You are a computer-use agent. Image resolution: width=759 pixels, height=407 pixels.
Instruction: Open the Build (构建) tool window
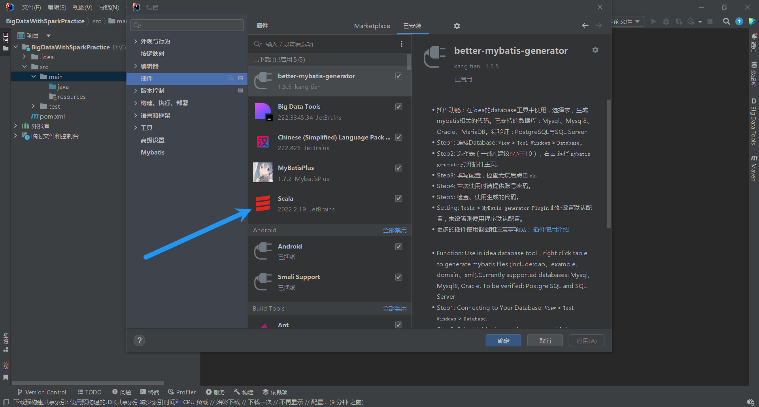[x=244, y=392]
